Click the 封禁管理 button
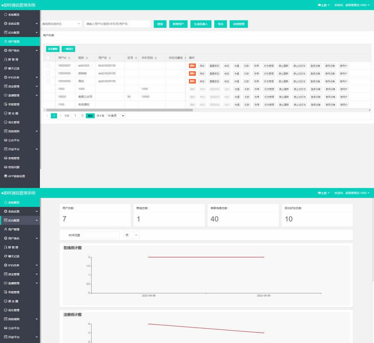Image resolution: width=374 pixels, height=343 pixels. pos(239,24)
